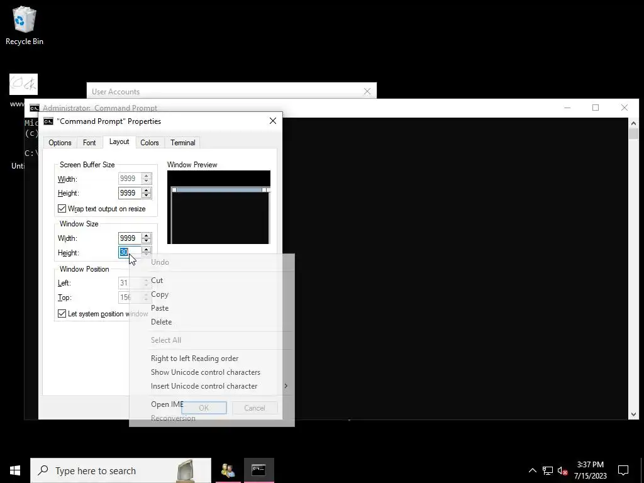This screenshot has width=644, height=483.
Task: Close the User Accounts window
Action: 367,91
